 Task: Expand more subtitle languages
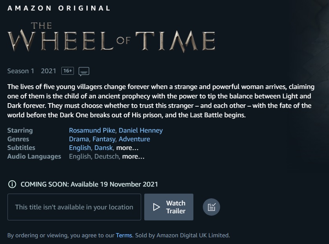point(127,148)
